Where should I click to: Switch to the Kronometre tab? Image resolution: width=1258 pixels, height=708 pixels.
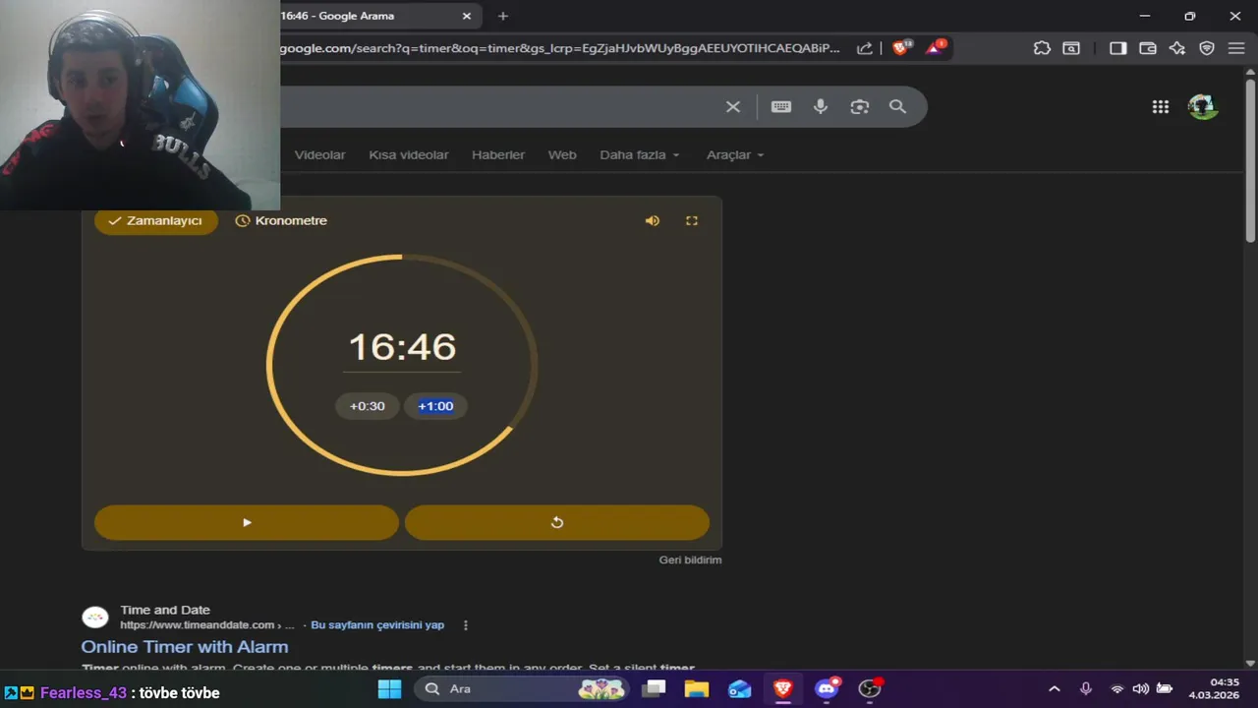click(x=281, y=221)
